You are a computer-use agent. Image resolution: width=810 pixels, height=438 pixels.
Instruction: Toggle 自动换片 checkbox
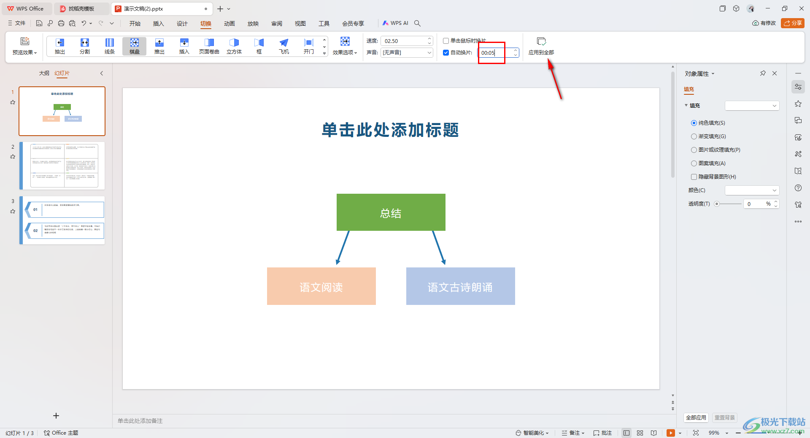pyautogui.click(x=446, y=53)
